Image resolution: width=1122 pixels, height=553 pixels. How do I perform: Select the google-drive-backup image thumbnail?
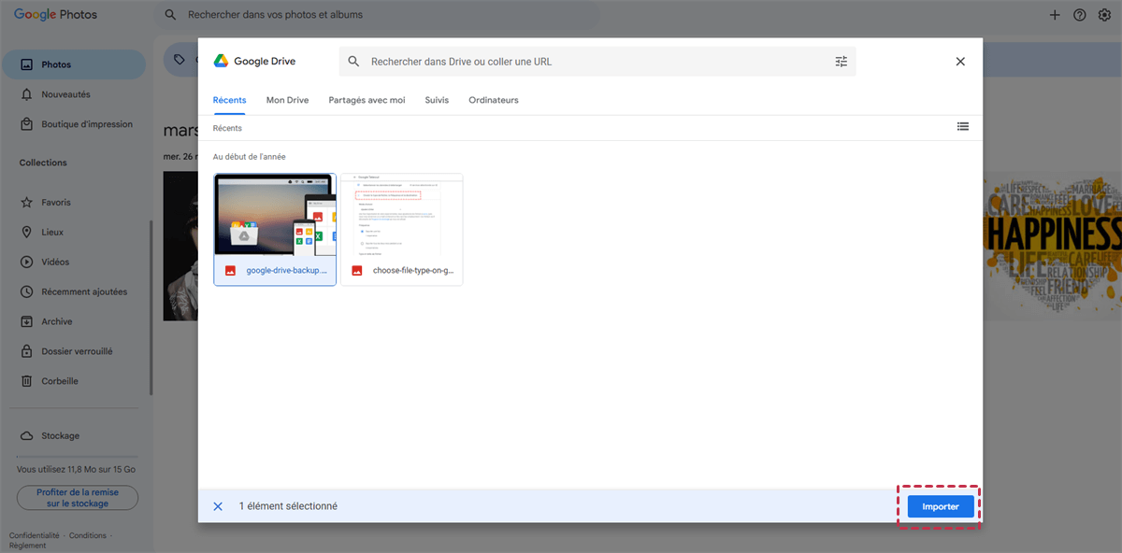275,215
